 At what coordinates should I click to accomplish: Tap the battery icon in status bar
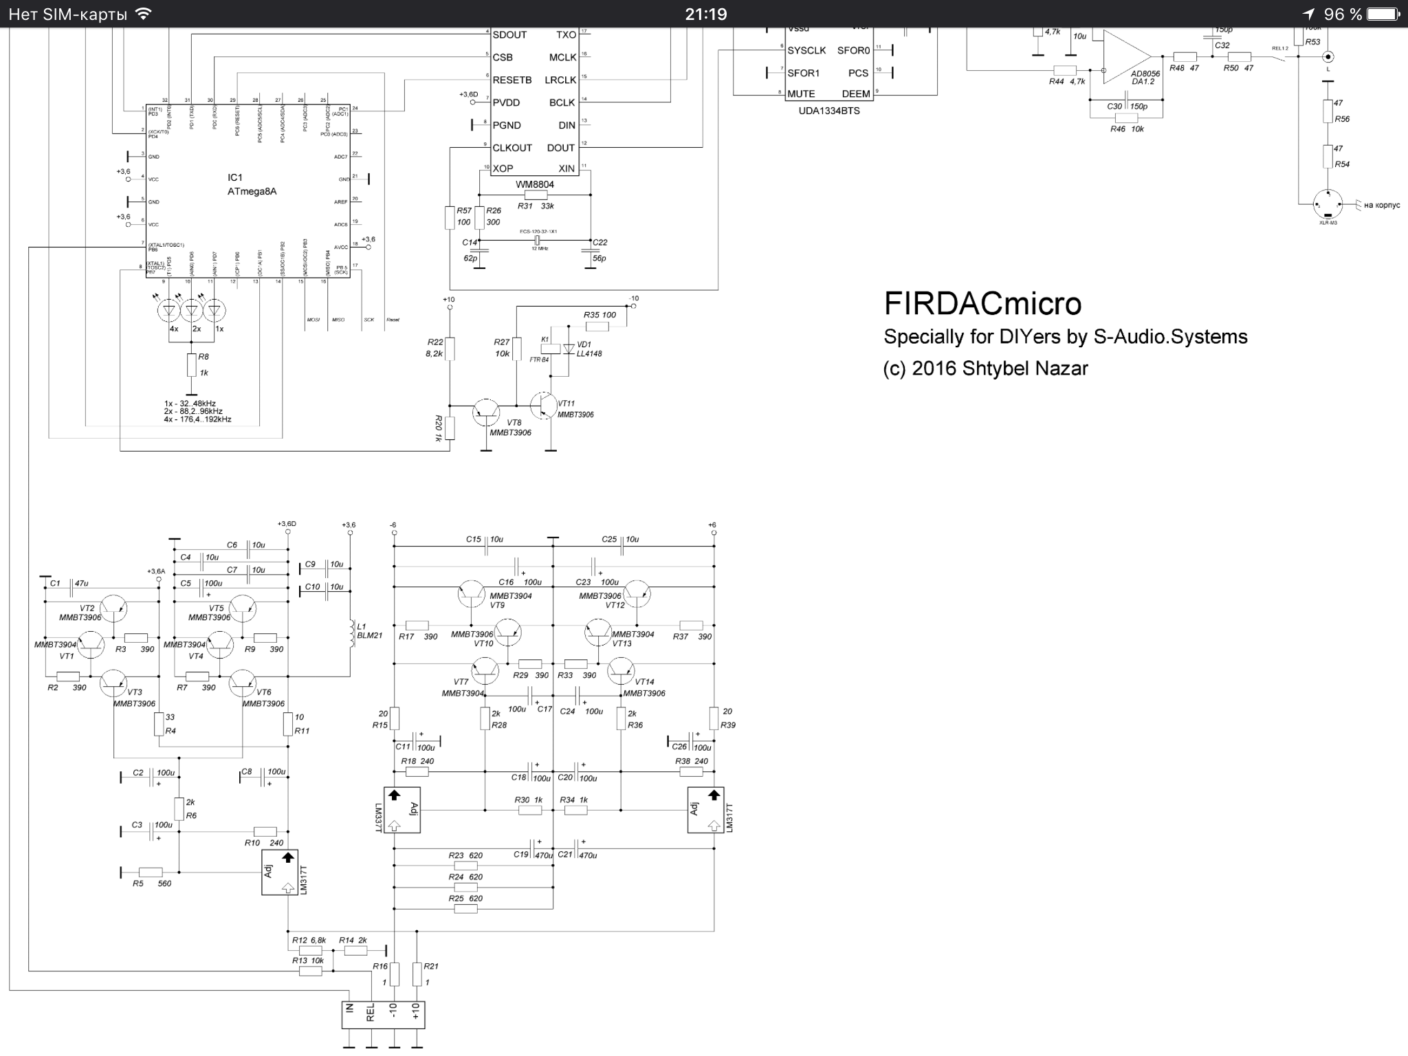pyautogui.click(x=1384, y=14)
